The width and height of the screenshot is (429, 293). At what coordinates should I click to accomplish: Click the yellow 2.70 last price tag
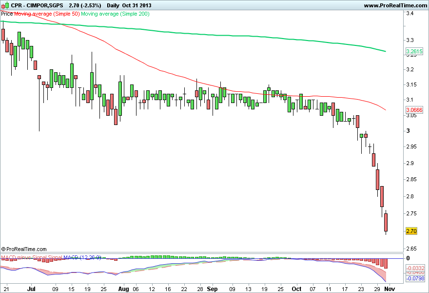tap(411, 231)
